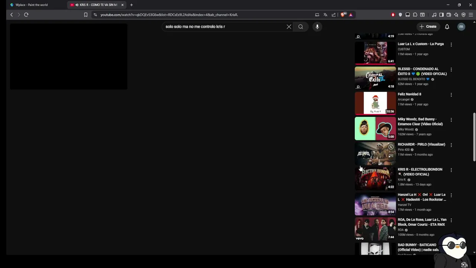
Task: Open the music note media control icon
Action: coord(434,15)
